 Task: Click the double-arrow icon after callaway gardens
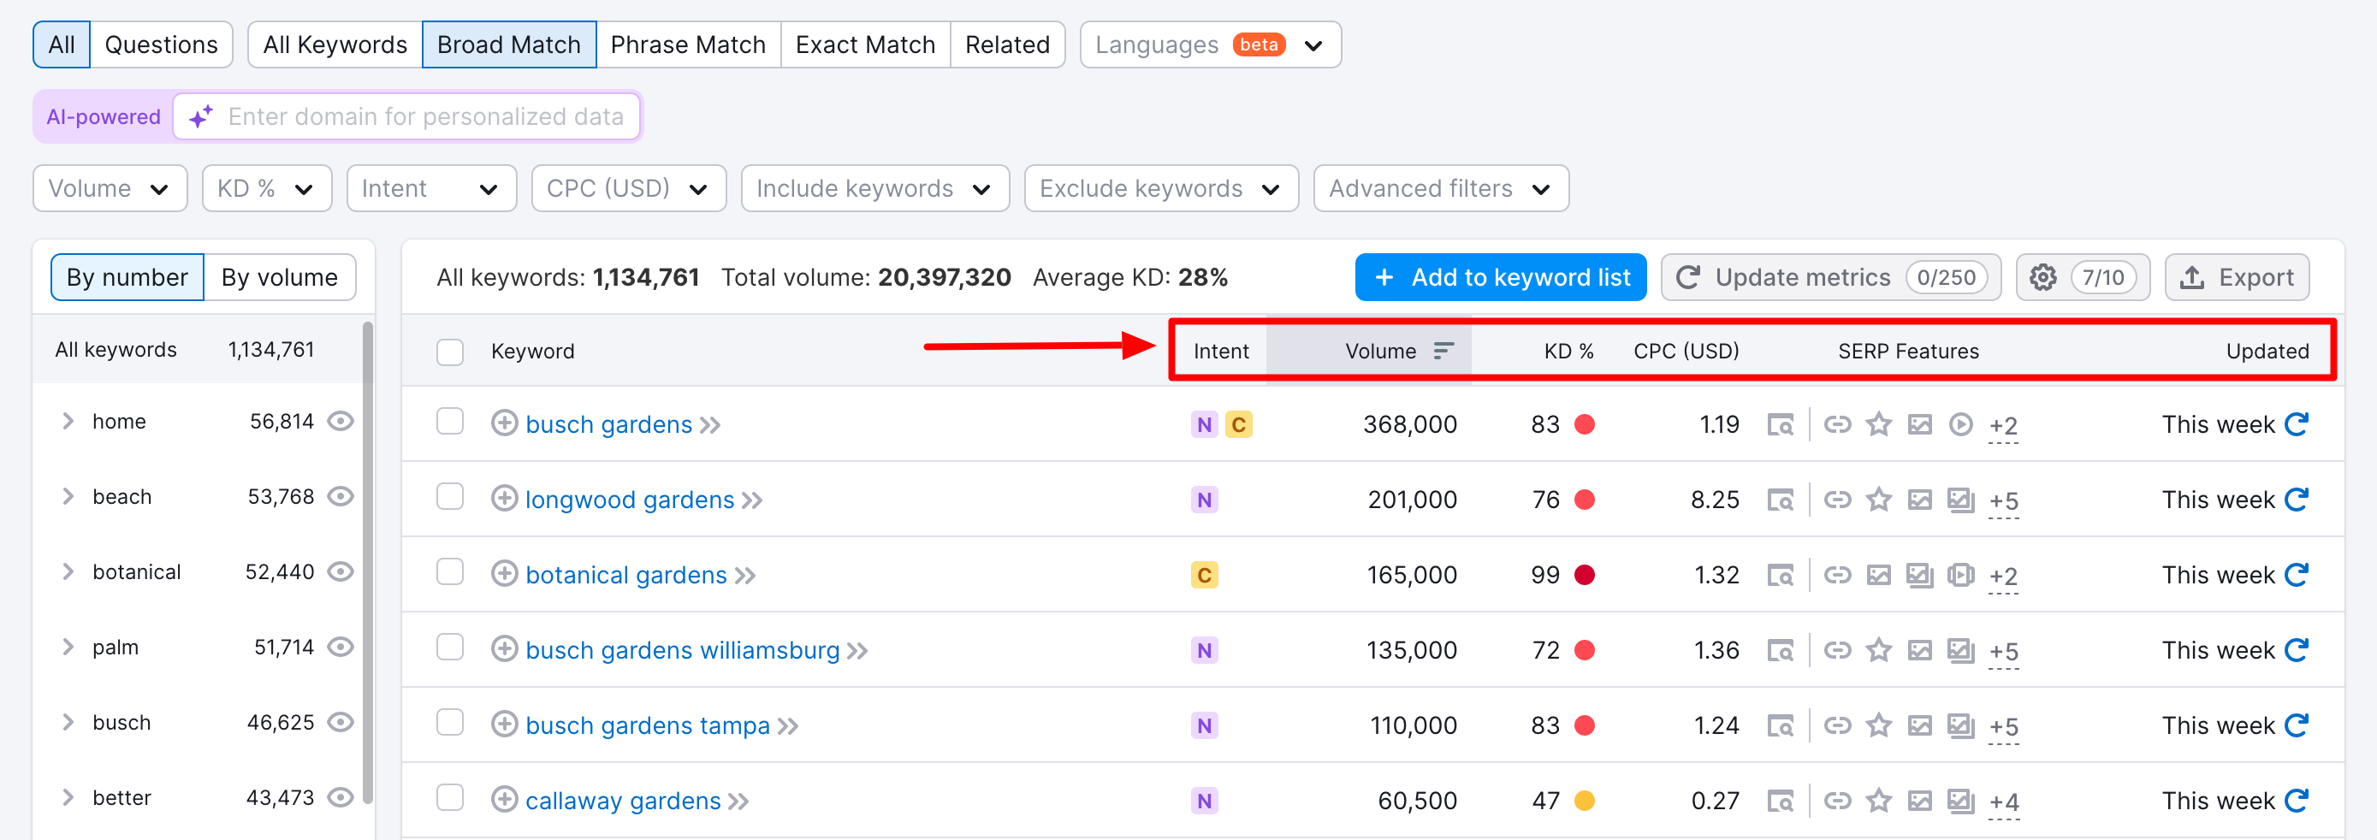tap(738, 802)
